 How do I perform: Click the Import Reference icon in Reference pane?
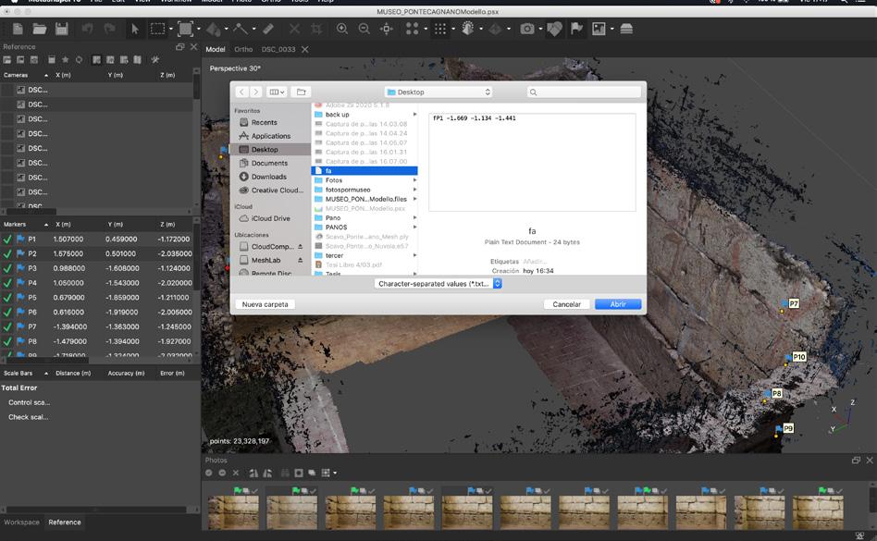pos(7,60)
